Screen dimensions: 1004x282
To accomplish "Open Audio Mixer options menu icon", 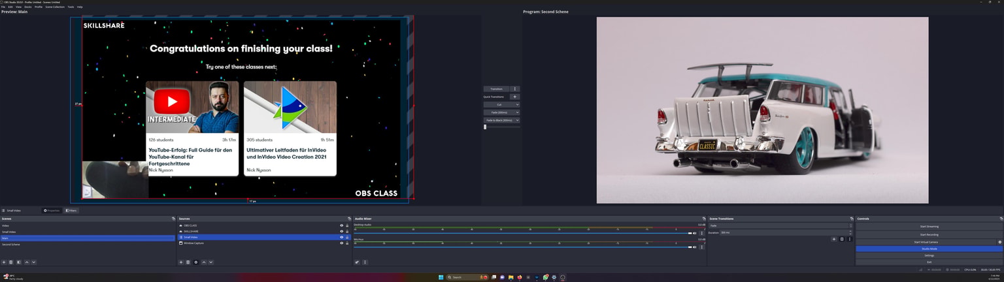I will click(x=365, y=262).
